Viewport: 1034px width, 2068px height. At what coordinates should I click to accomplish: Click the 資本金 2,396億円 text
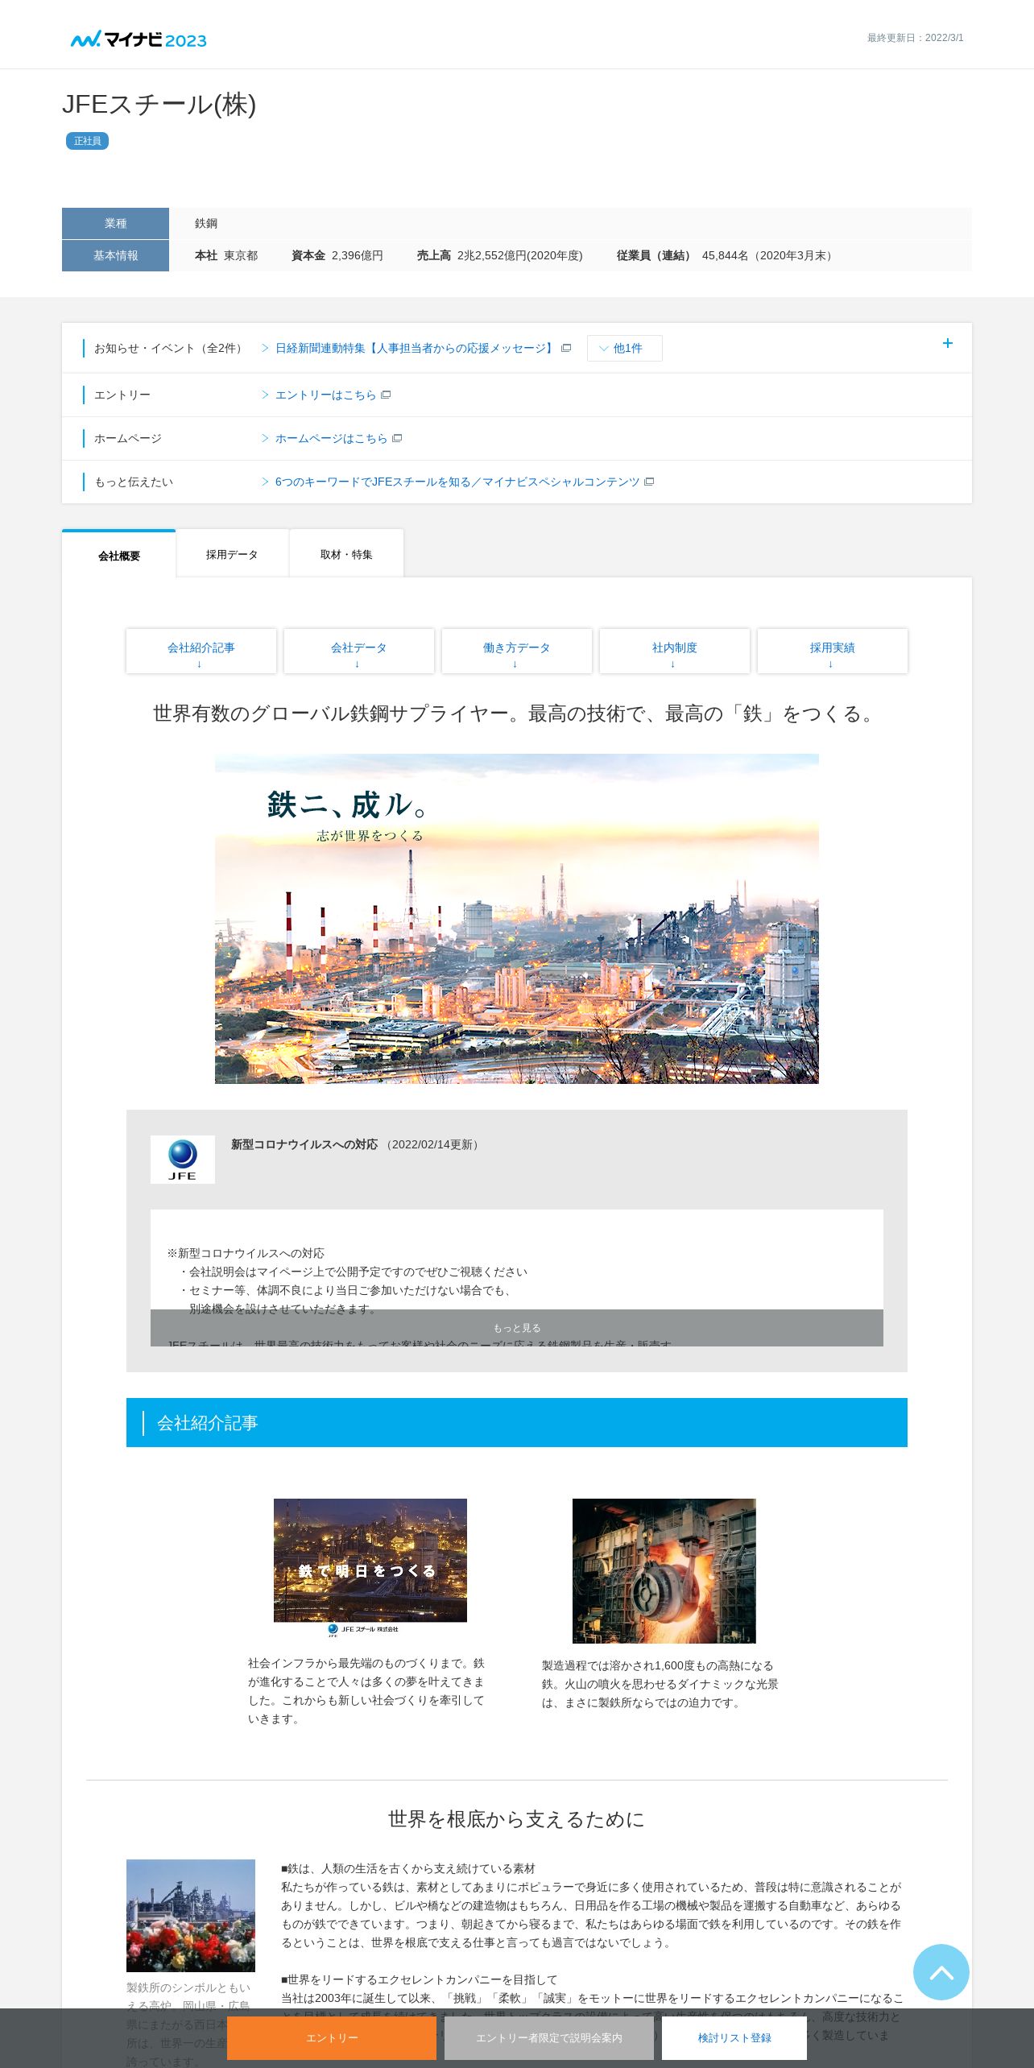337,255
